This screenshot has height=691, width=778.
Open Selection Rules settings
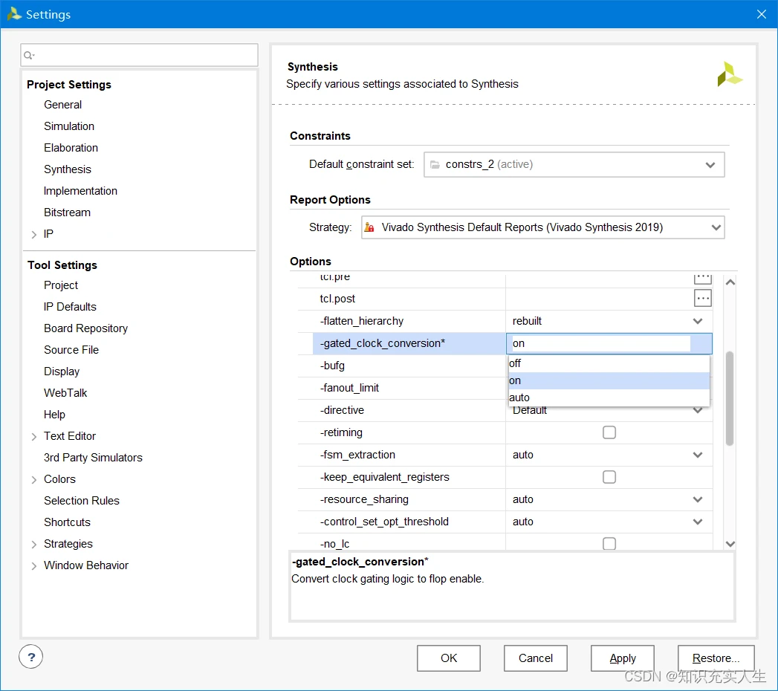coord(82,501)
